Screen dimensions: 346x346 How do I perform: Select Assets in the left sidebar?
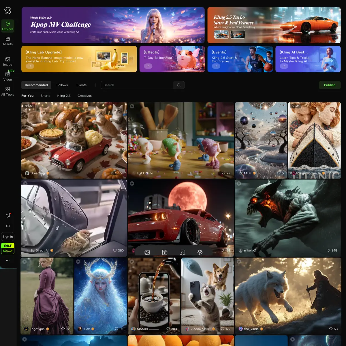(x=7, y=41)
